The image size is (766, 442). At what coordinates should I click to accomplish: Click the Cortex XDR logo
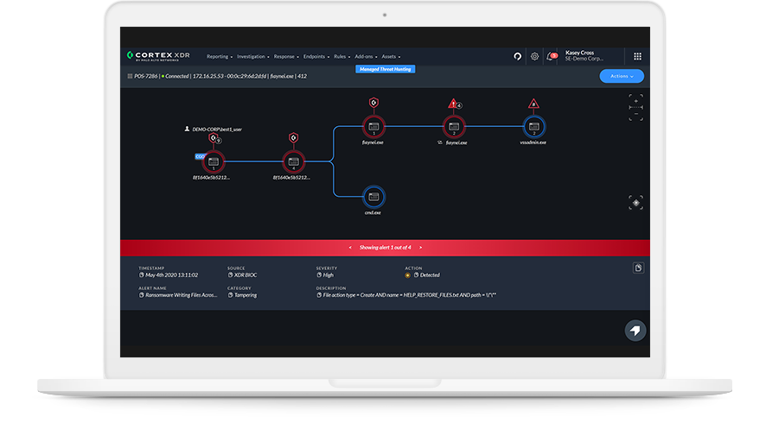tap(158, 56)
